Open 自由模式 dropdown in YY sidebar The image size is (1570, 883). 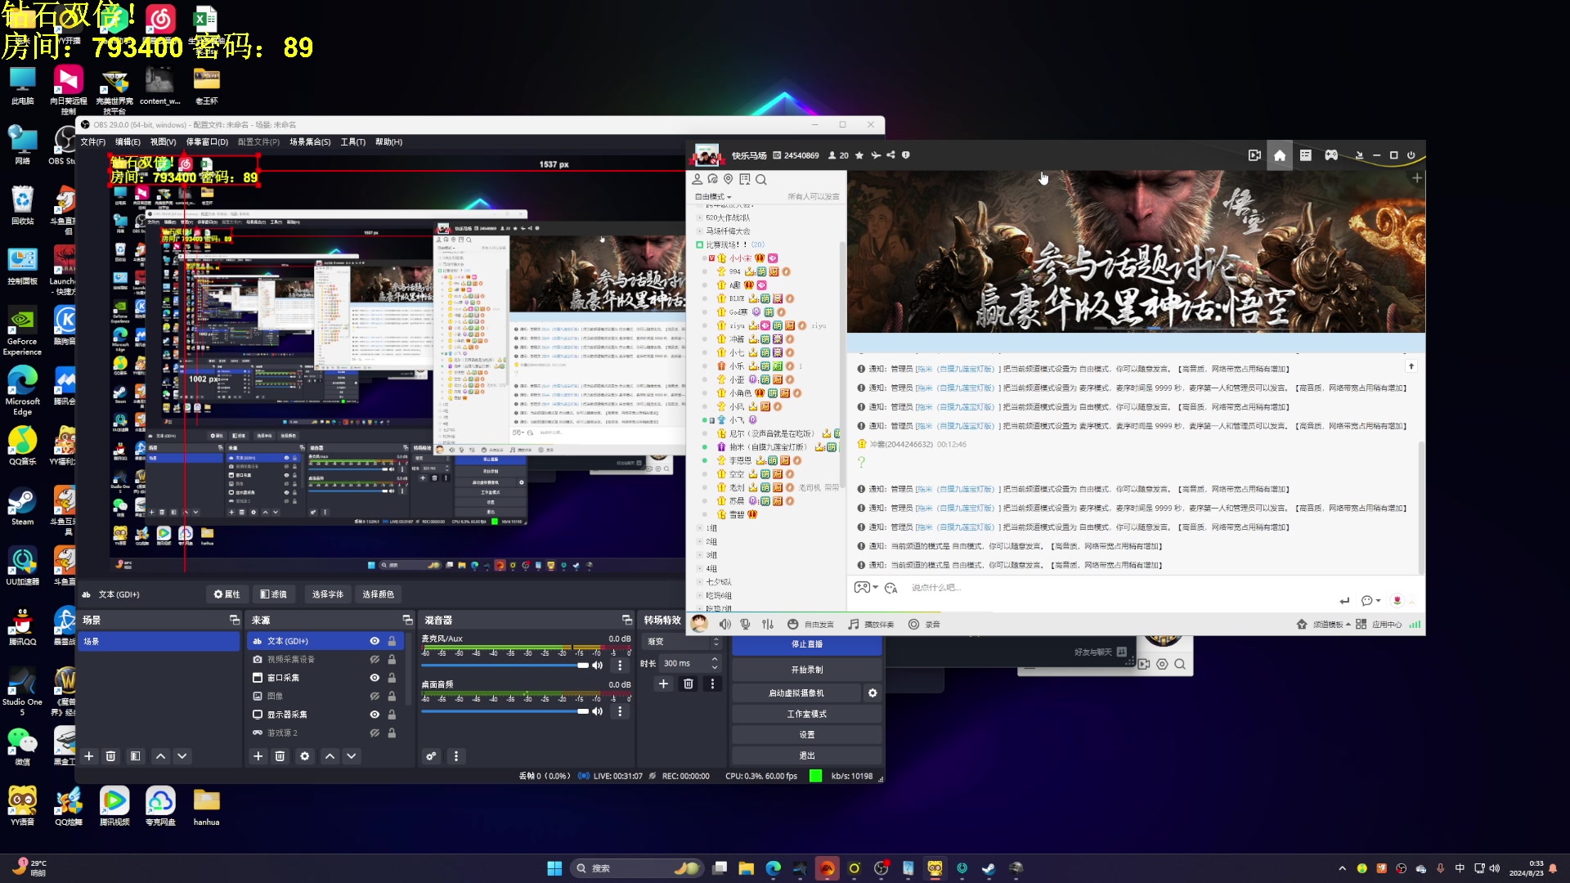[713, 197]
